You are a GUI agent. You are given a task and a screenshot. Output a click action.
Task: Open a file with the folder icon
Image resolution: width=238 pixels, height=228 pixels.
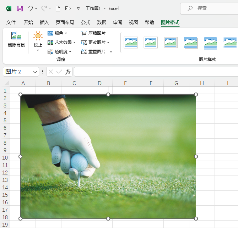point(68,8)
